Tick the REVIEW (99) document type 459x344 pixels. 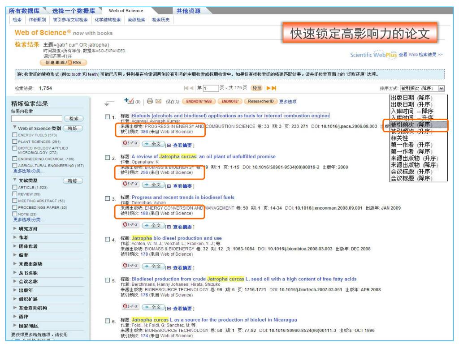coord(15,194)
